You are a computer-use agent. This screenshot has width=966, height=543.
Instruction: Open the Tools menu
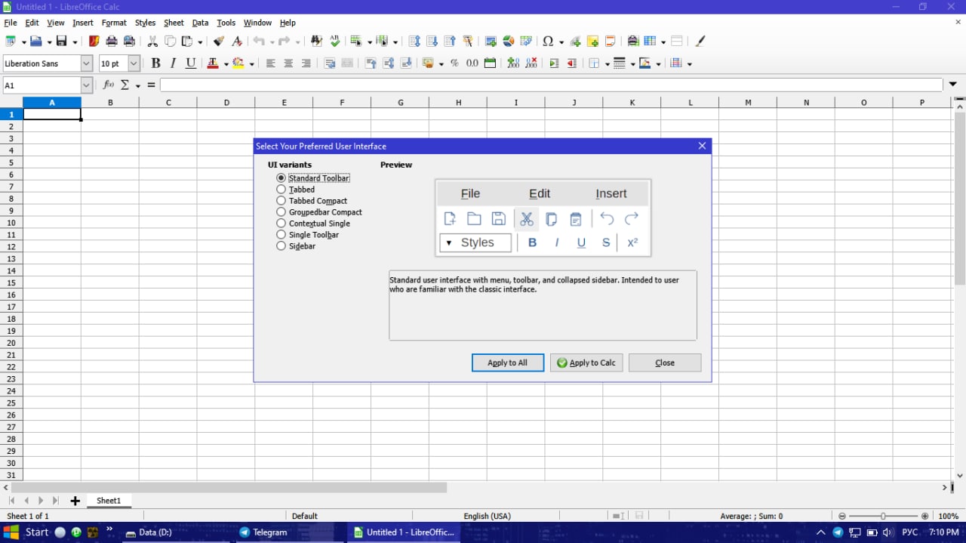point(226,23)
